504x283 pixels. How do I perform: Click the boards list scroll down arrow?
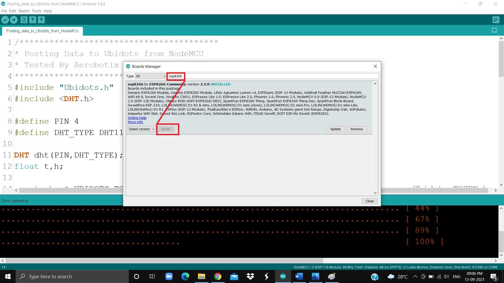point(375,193)
